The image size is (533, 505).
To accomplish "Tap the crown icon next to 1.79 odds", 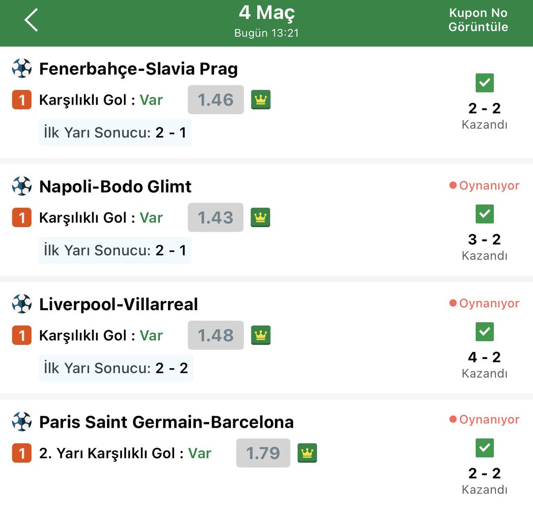I will coord(307,453).
